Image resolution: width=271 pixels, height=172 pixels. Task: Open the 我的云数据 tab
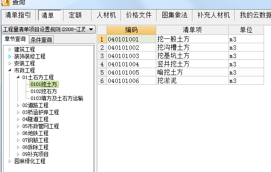255,15
